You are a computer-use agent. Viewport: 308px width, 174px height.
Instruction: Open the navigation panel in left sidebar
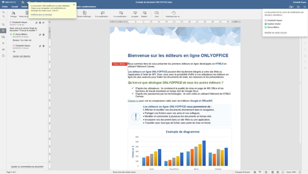point(3,43)
